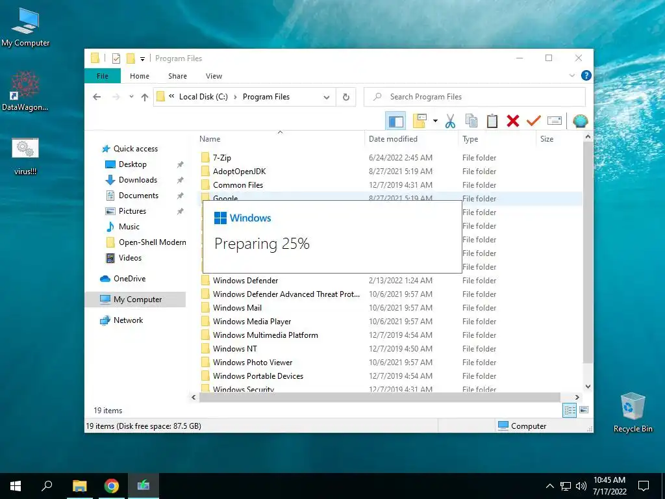Open Google Chrome from taskbar
Screen dimensions: 665x499
[x=112, y=486]
